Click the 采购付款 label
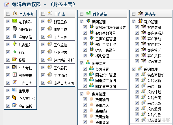This screenshot has height=125, width=173. 154,115
